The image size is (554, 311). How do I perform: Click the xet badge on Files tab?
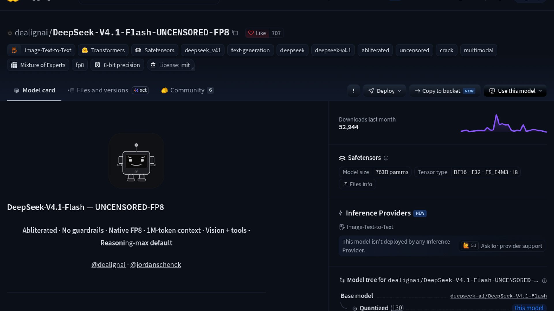point(140,90)
